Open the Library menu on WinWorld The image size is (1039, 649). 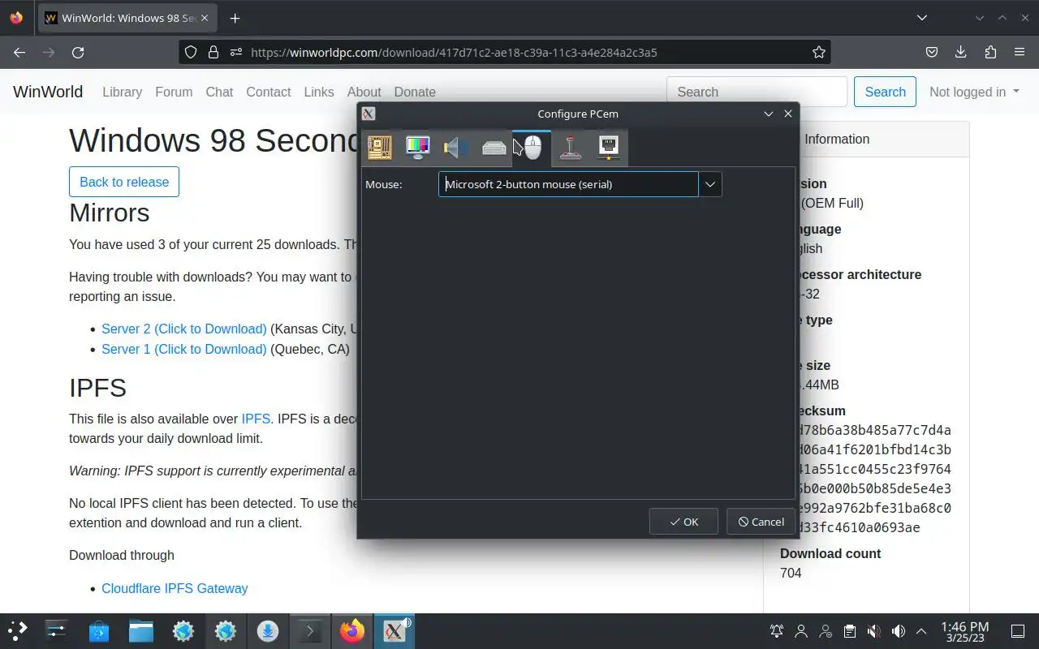122,92
